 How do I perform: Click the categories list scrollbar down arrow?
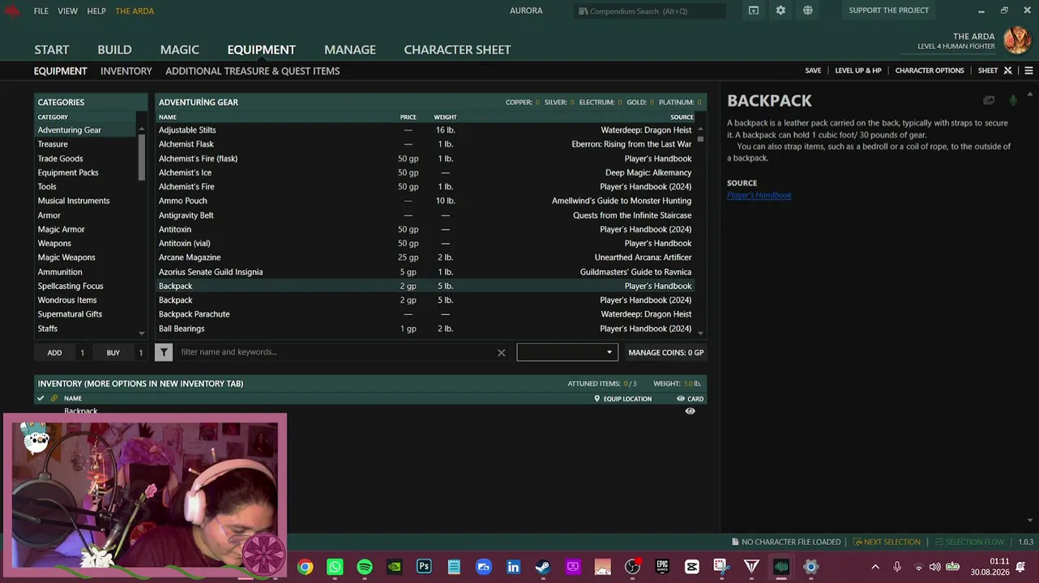[x=142, y=333]
